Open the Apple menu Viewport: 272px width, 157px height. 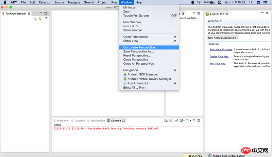click(5, 2)
